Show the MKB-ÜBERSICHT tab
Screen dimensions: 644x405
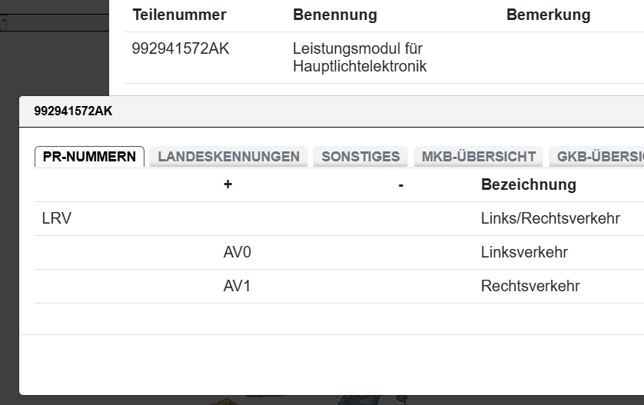(478, 157)
